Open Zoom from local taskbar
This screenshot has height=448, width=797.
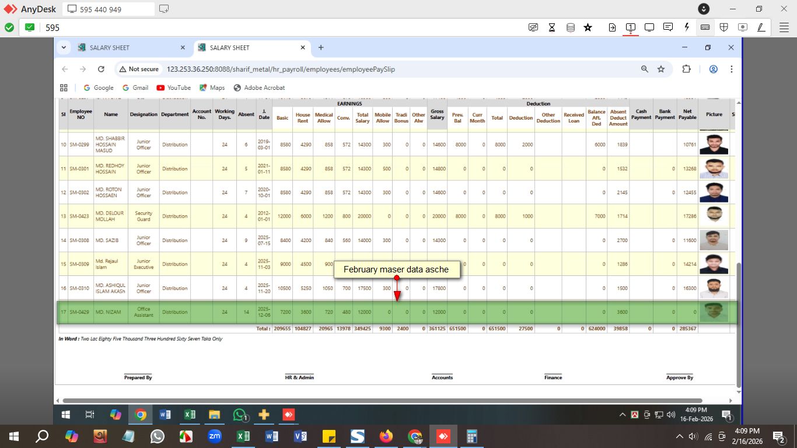pyautogui.click(x=215, y=436)
